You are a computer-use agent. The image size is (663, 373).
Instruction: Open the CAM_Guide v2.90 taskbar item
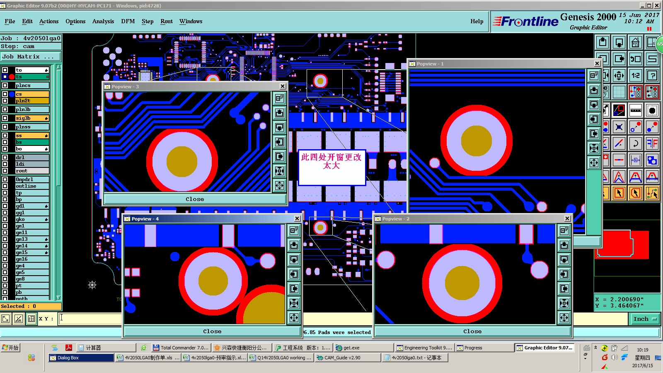[x=347, y=358]
